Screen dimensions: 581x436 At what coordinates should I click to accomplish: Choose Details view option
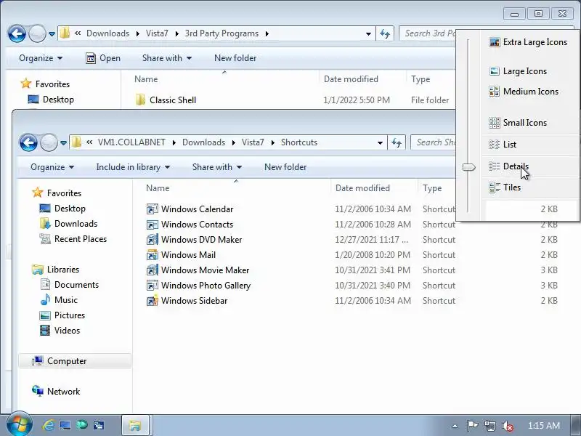click(509, 166)
